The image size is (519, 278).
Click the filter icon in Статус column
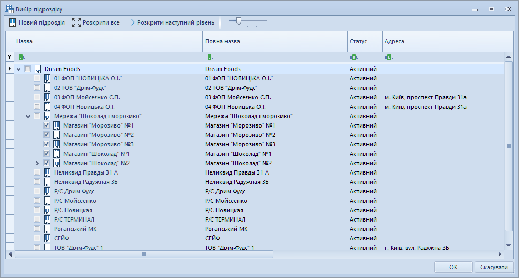pos(354,57)
